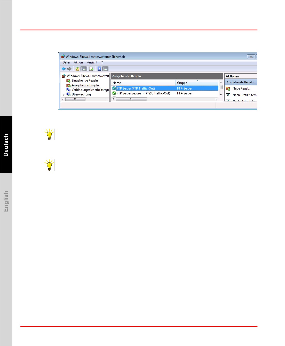The image size is (285, 346).
Task: Click the Überwachung monitor icon
Action: [68, 94]
